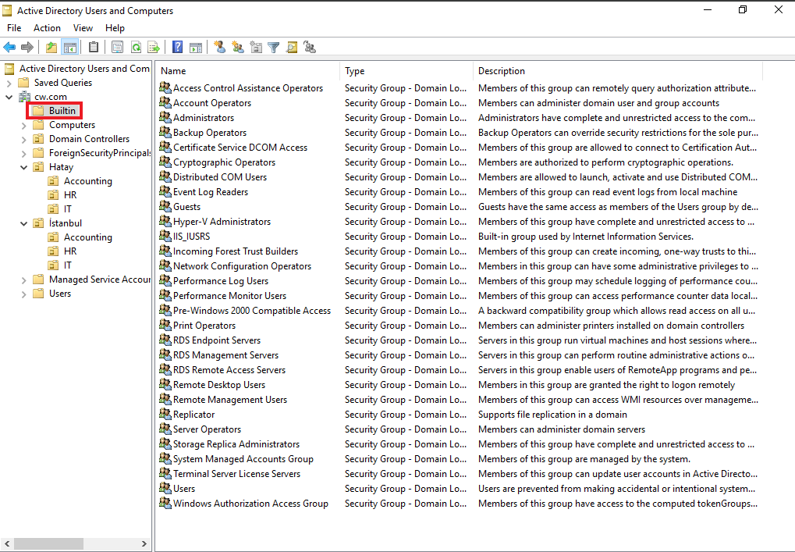The image size is (795, 552).
Task: Click the Export List toolbar icon
Action: click(x=154, y=48)
